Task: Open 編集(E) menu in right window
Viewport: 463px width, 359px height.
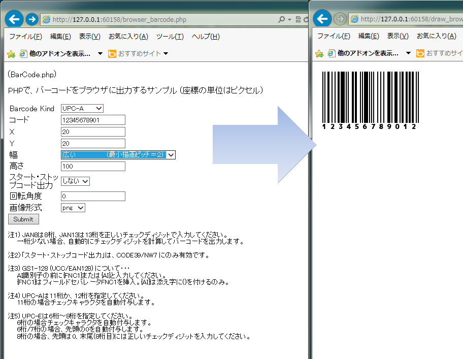Action: [369, 36]
